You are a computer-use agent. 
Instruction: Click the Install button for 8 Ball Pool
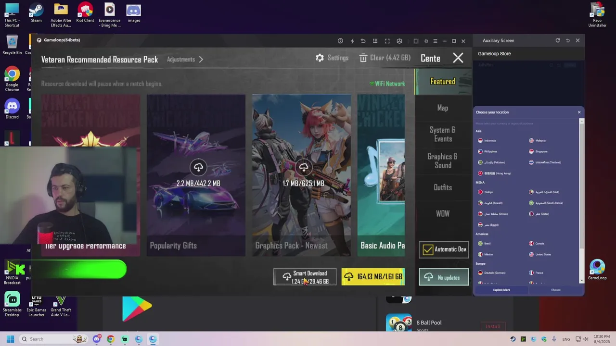coord(493,326)
